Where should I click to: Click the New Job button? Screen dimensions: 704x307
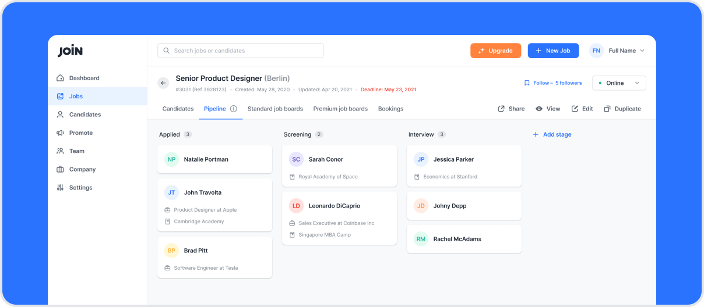click(x=552, y=51)
